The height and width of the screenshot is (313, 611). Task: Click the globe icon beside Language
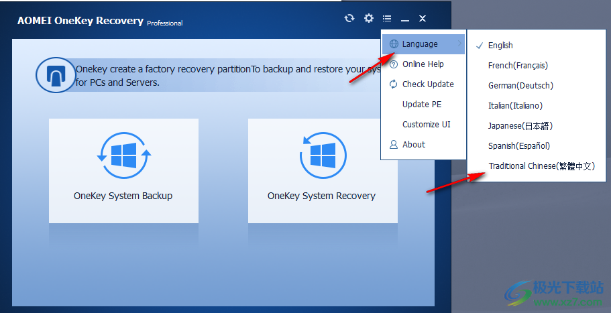[394, 44]
